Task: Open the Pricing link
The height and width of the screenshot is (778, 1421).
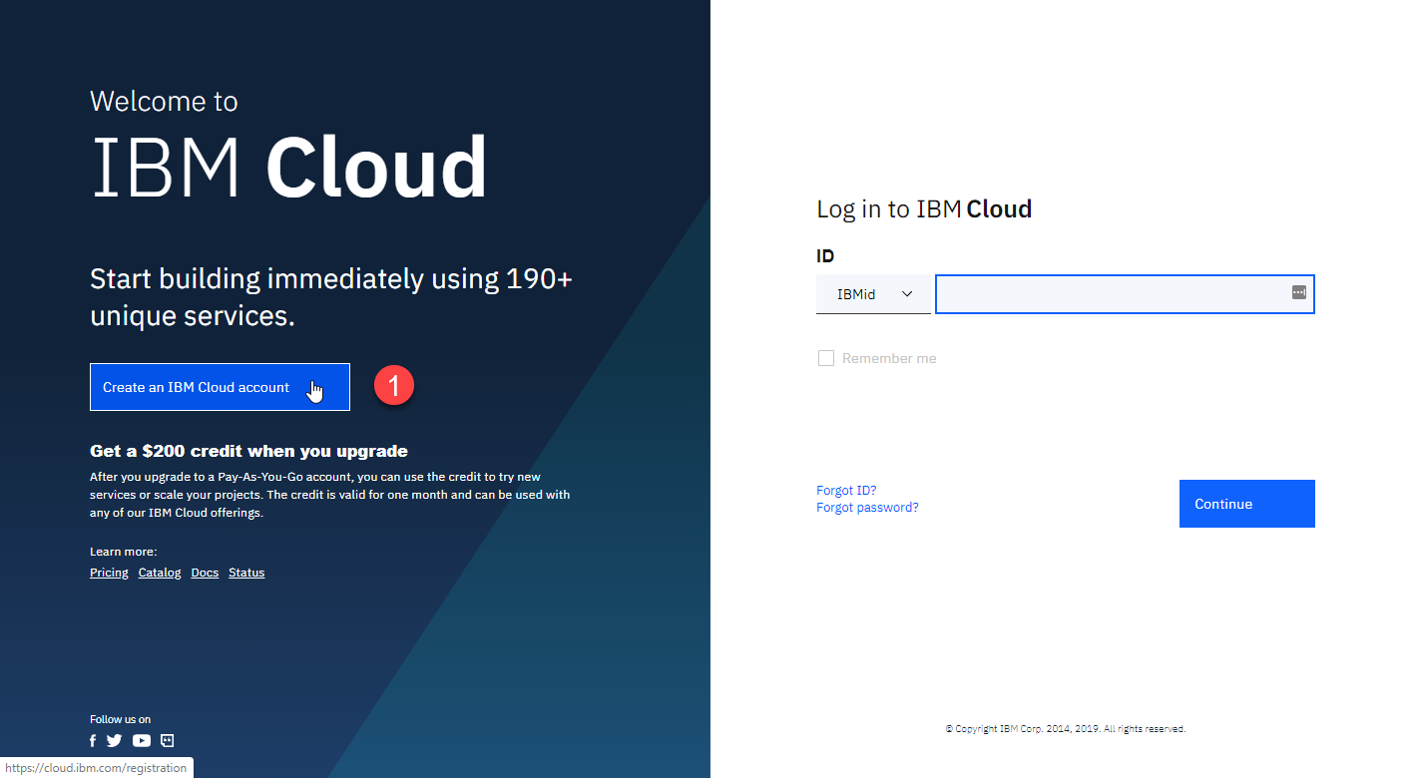Action: [x=109, y=573]
